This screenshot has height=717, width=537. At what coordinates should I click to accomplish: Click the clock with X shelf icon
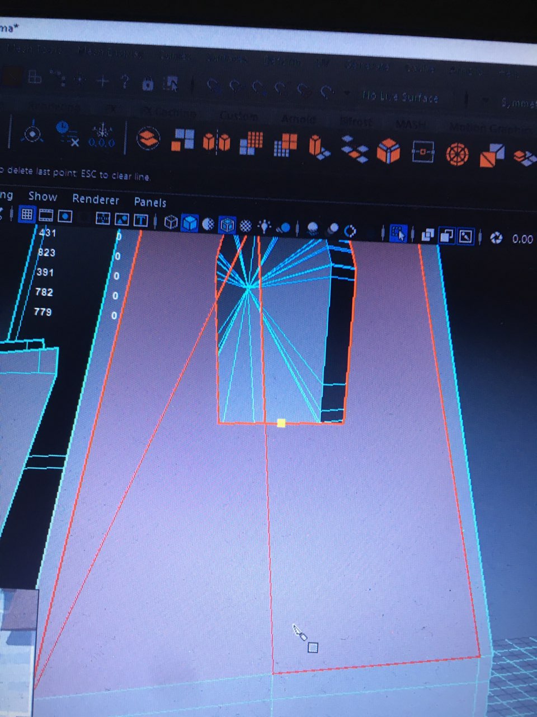pyautogui.click(x=68, y=134)
